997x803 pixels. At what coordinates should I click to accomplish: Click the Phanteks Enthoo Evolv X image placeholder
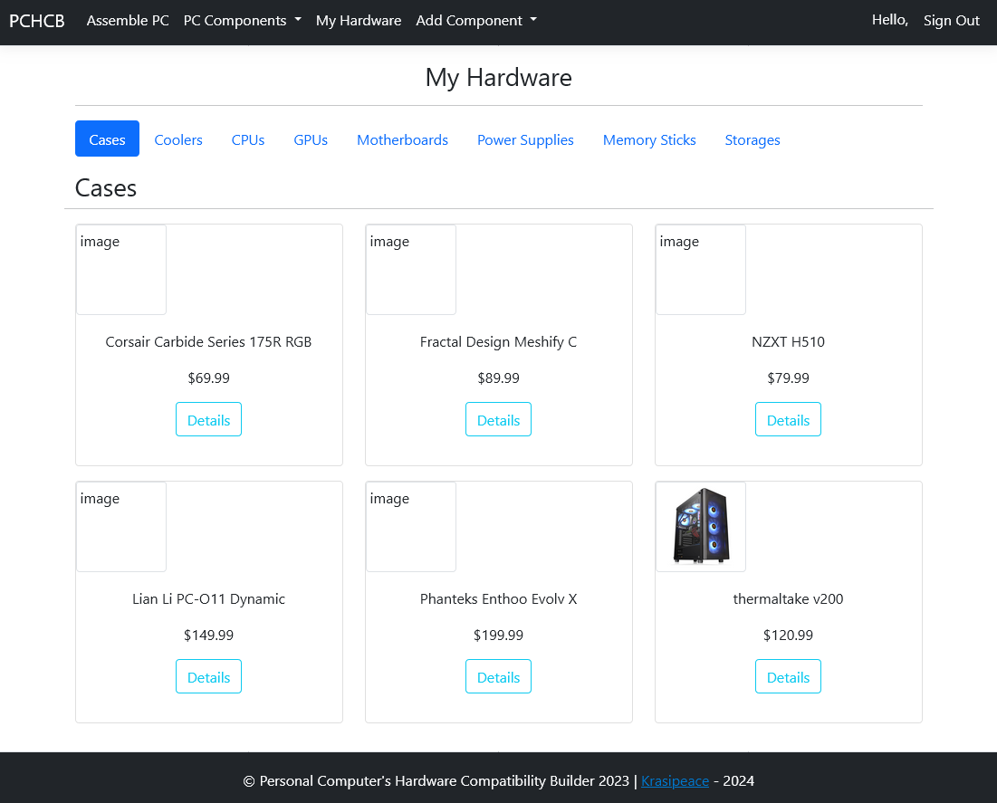coord(411,527)
